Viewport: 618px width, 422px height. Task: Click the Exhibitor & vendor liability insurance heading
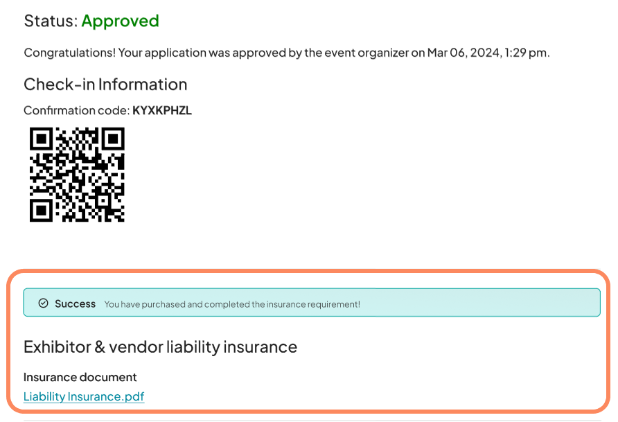(161, 347)
